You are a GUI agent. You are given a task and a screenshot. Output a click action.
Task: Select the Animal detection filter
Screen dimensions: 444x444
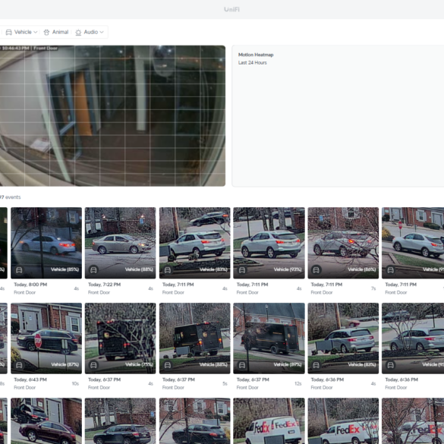click(x=56, y=33)
